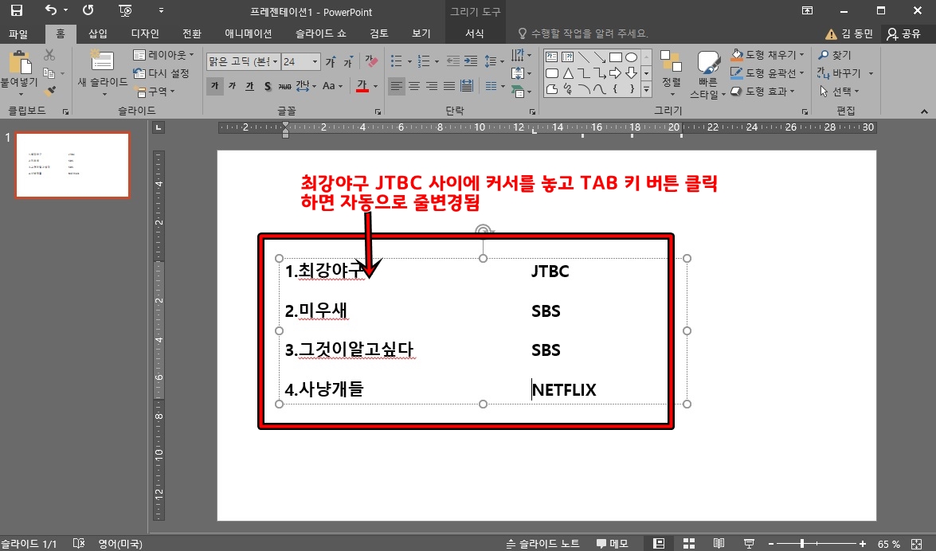Insert a triangle shape from the gallery

click(568, 73)
